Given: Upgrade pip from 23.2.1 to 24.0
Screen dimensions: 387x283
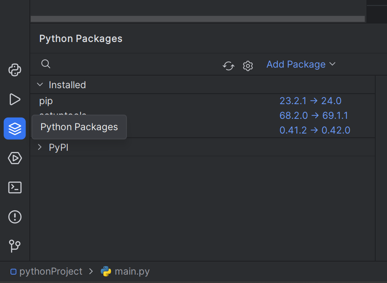Looking at the screenshot, I should (310, 101).
